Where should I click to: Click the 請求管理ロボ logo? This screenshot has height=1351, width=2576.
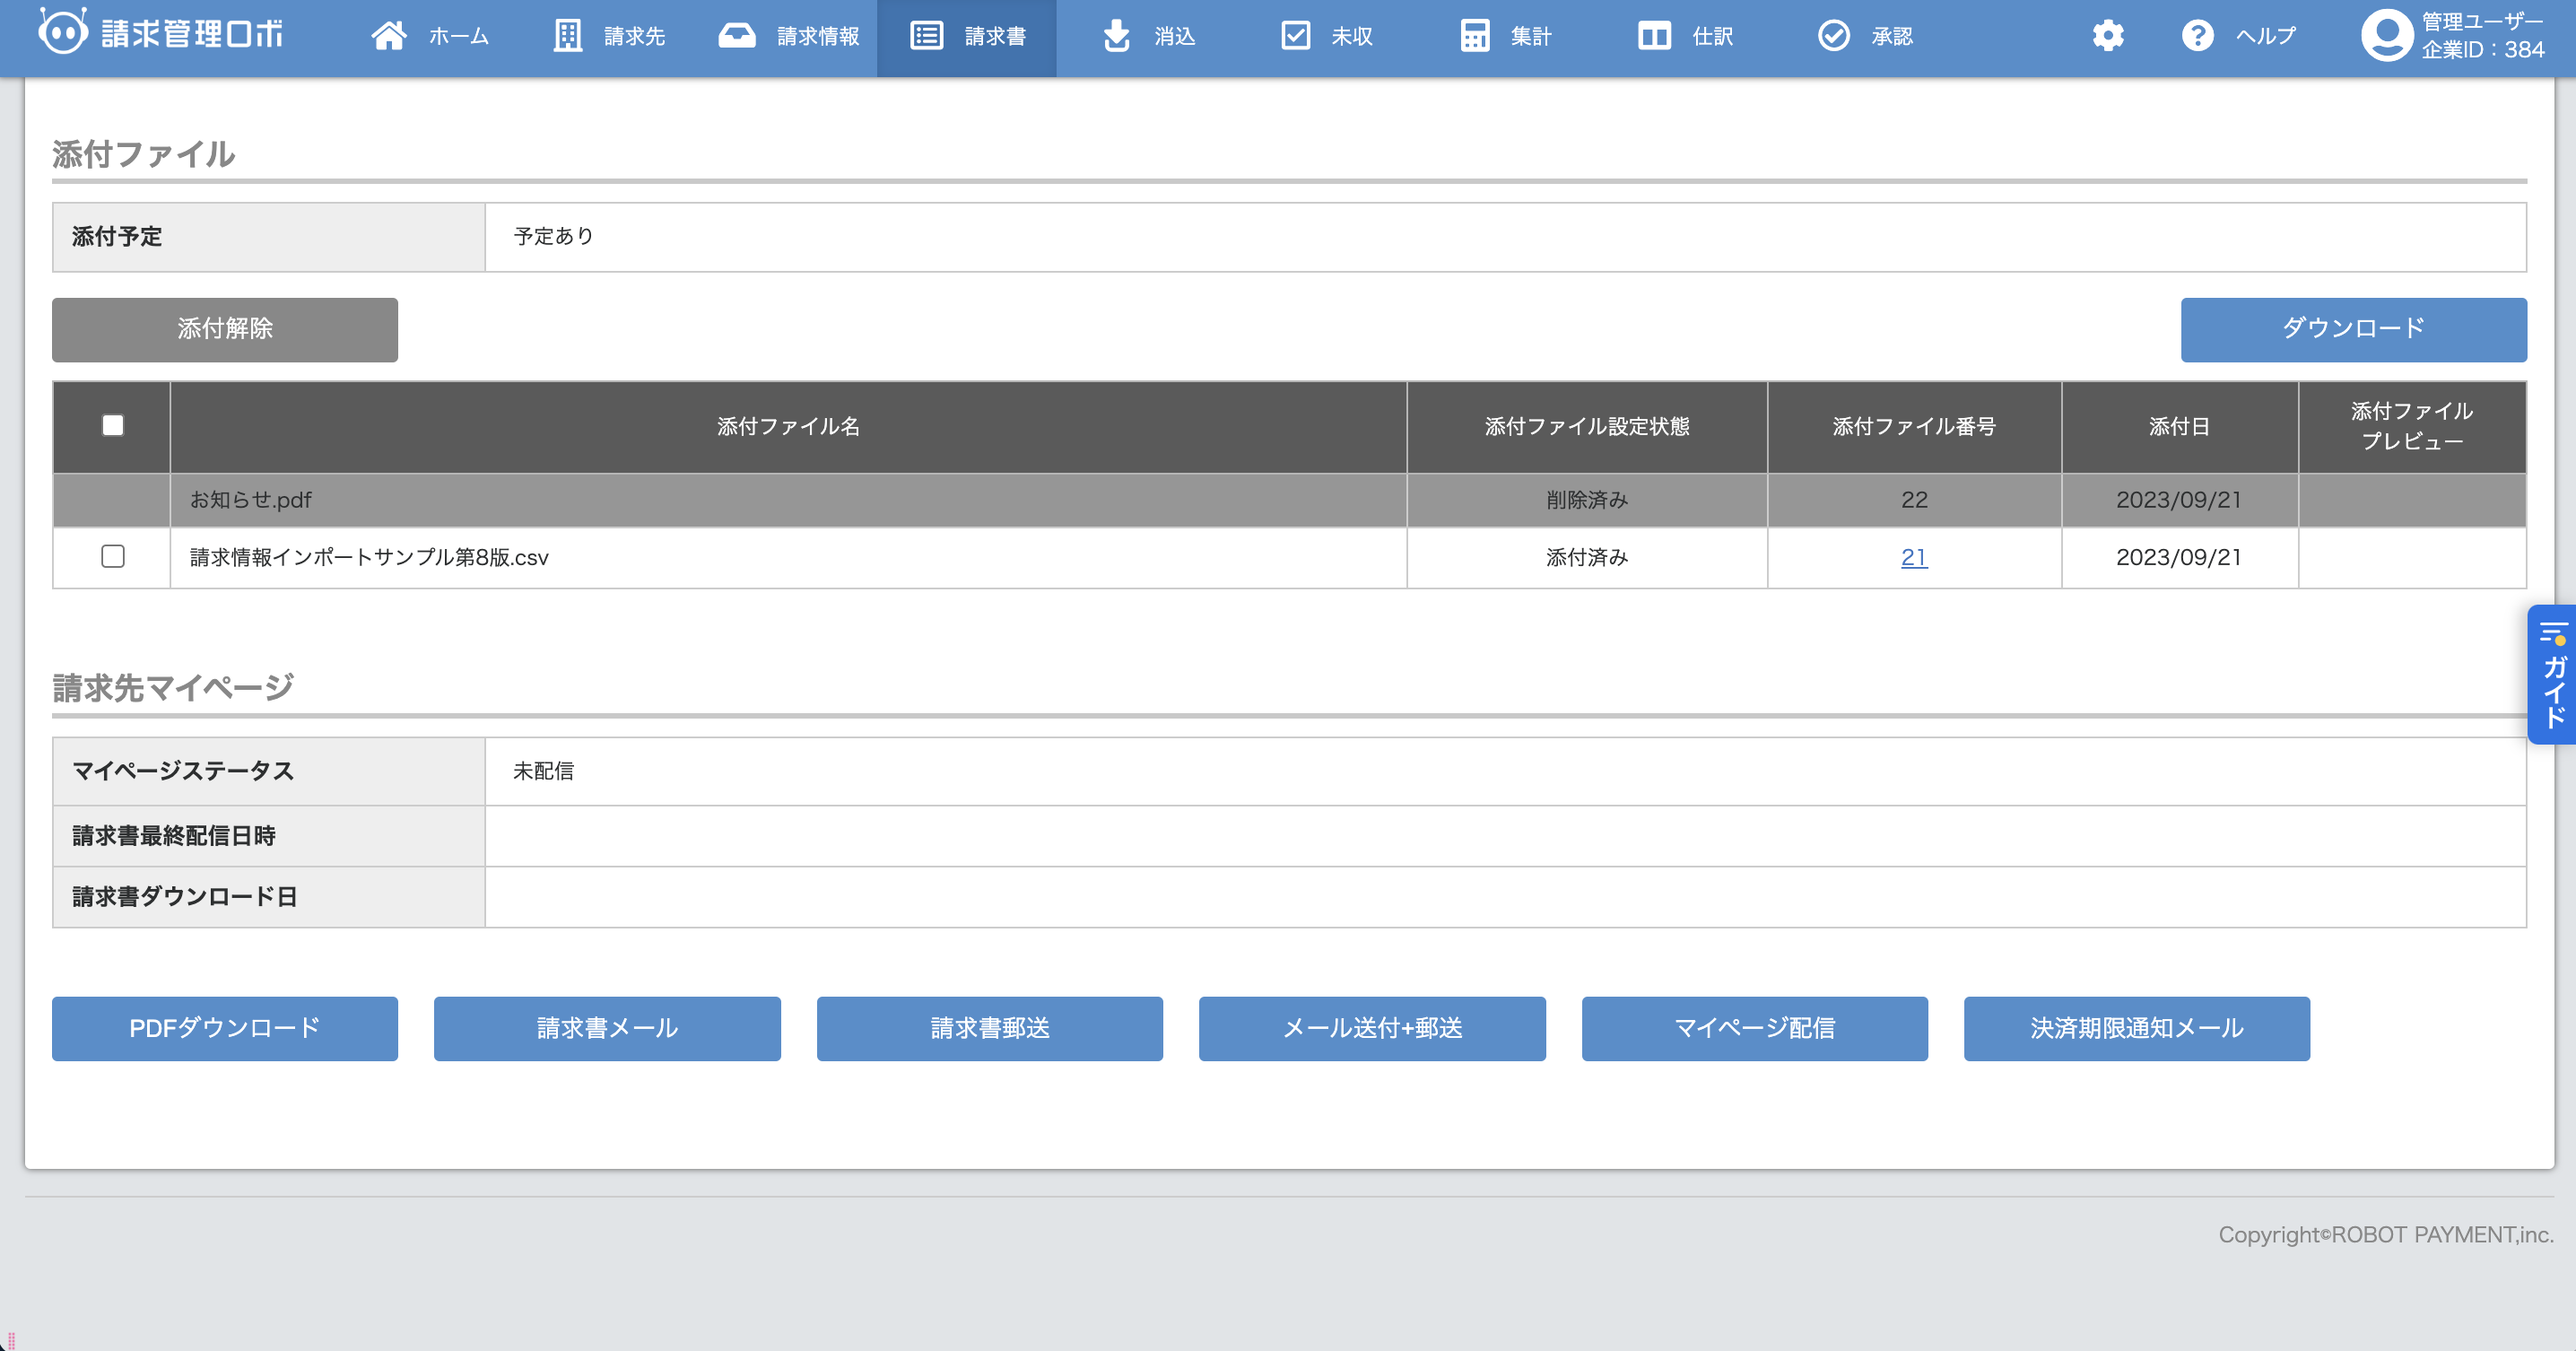161,33
